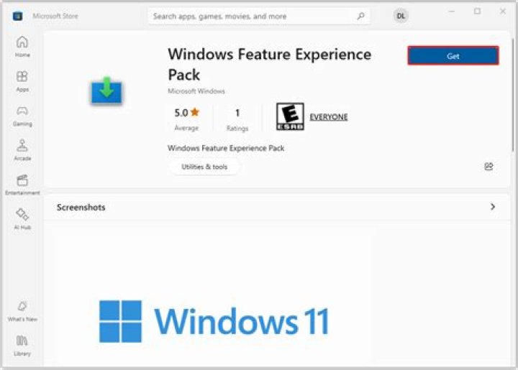Open the DL account profile

(x=401, y=16)
